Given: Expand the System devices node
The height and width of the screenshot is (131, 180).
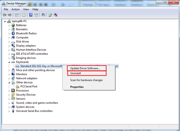Looking at the screenshot, I should 9,107.
